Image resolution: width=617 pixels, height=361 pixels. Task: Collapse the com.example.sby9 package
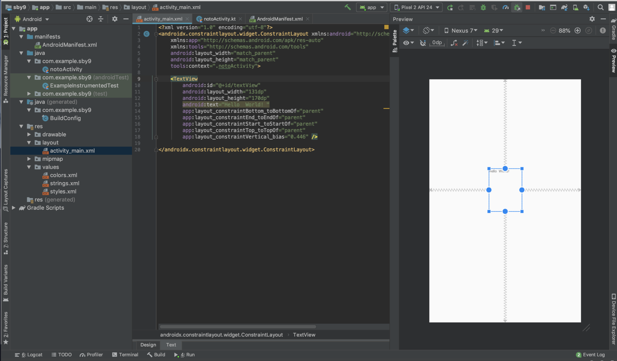29,61
